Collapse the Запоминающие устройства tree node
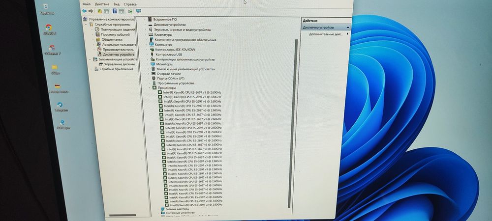This screenshot has width=492, height=221. pyautogui.click(x=90, y=59)
